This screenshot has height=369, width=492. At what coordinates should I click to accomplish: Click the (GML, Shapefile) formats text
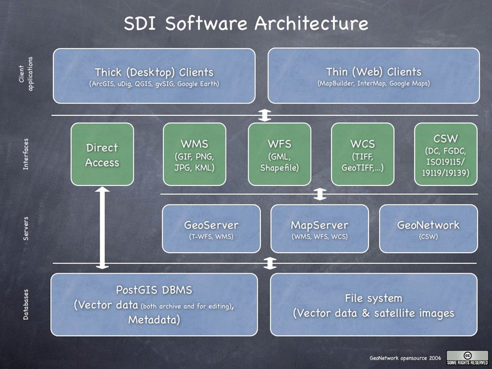pyautogui.click(x=280, y=162)
